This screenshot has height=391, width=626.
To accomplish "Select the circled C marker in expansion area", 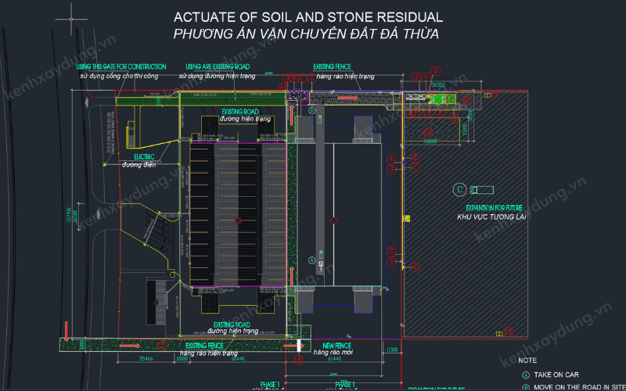I will click(460, 189).
